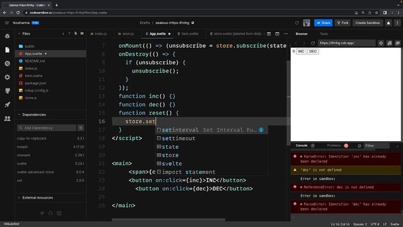Click the new file icon in Files header
Image resolution: width=403 pixels, height=227 pixels.
pos(76,33)
